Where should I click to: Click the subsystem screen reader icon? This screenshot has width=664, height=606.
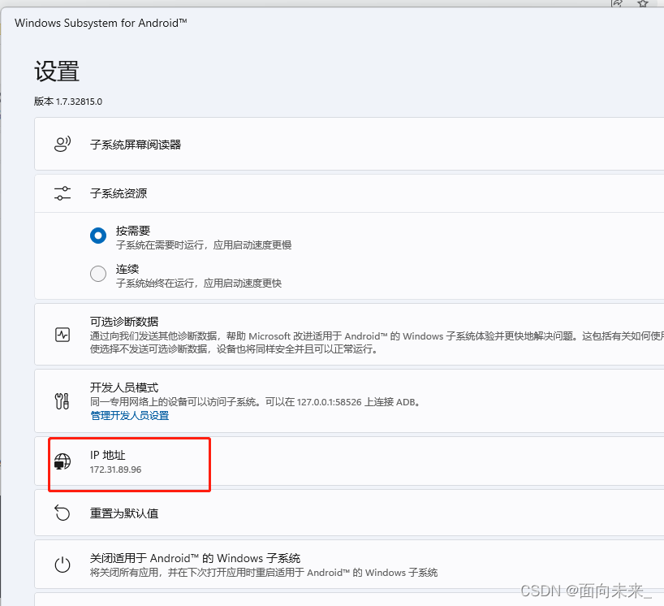coord(63,144)
